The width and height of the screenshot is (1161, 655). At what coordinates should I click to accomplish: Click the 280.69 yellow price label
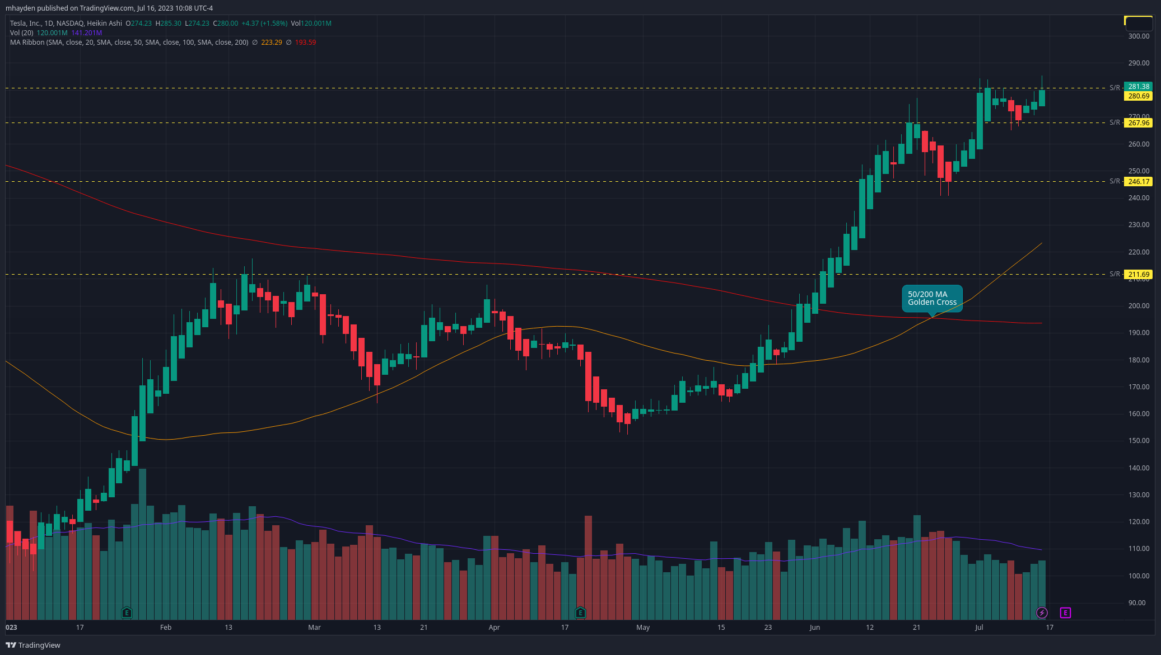1139,96
